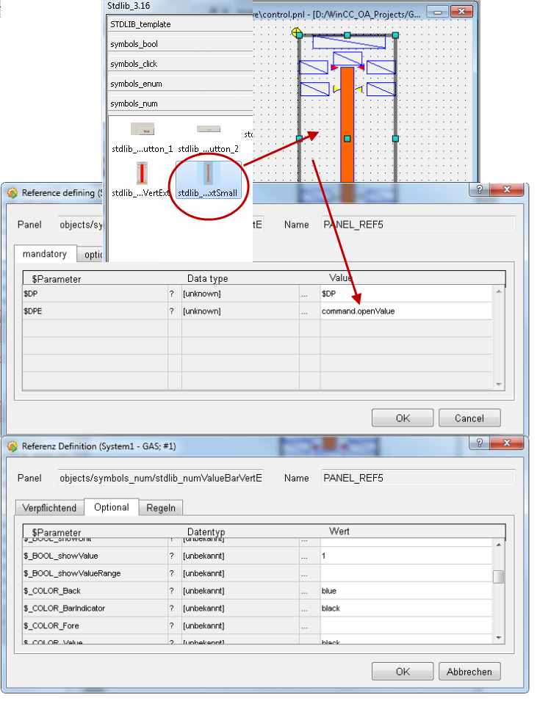The height and width of the screenshot is (701, 551).
Task: Click the optional table scrollbar thumb
Action: [x=498, y=577]
